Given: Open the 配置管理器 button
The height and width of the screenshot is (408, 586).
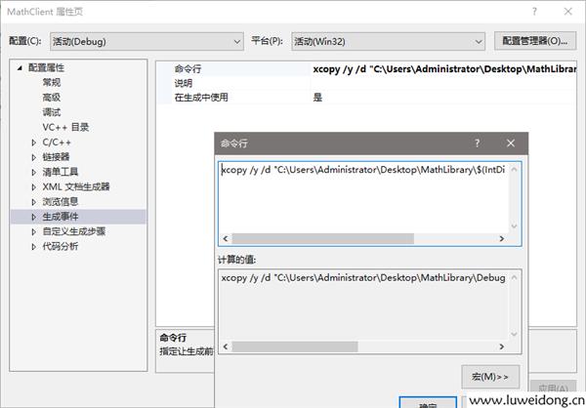Looking at the screenshot, I should tap(532, 41).
